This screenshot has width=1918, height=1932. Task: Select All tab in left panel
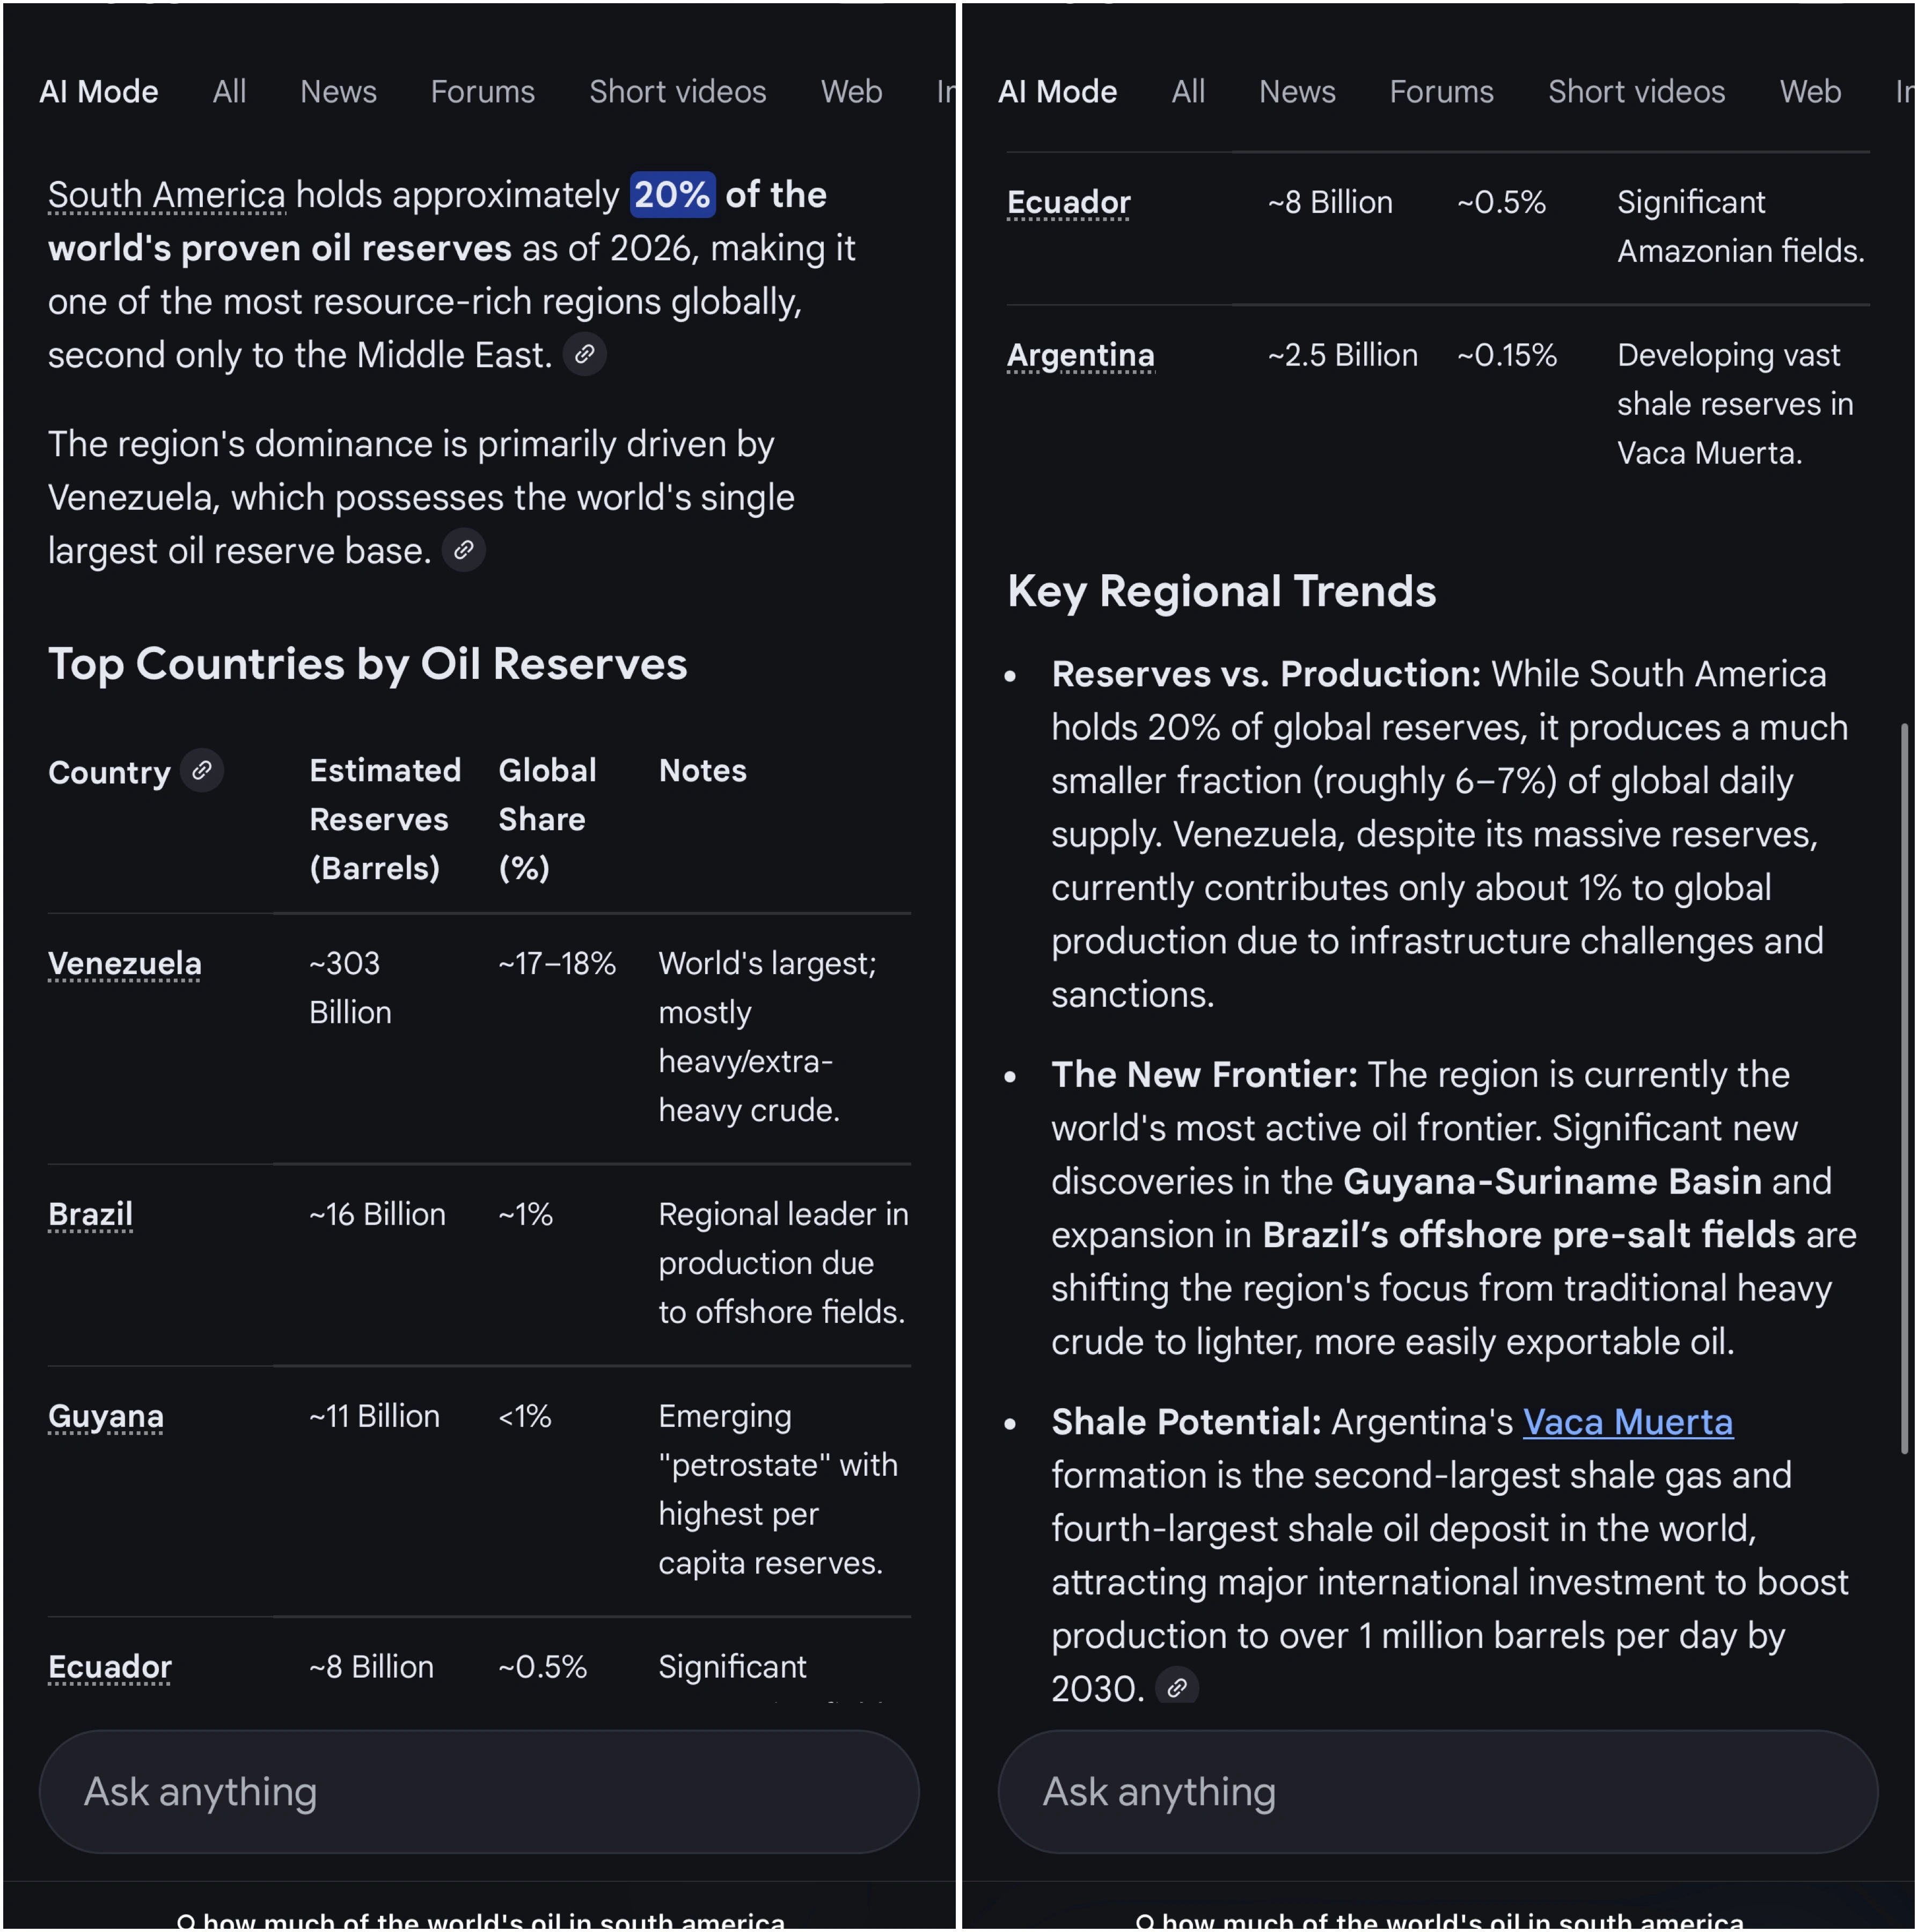[229, 91]
